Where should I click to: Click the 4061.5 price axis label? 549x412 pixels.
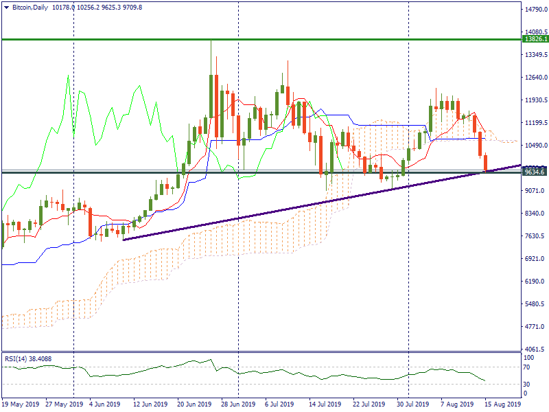535,350
